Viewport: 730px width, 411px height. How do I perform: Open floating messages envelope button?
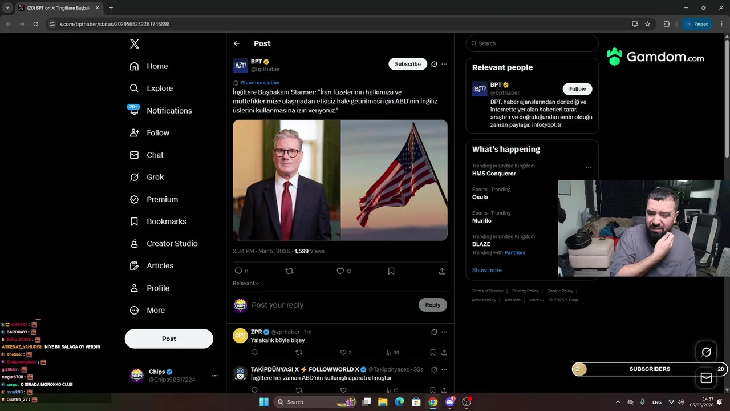click(x=707, y=378)
